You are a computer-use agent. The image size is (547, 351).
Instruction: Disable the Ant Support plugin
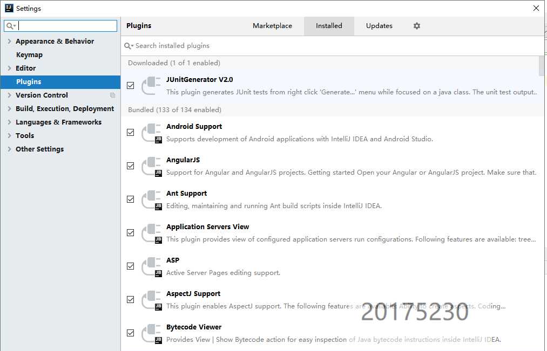click(x=131, y=199)
